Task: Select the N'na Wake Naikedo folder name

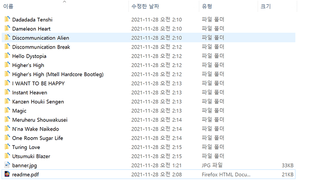Action: pos(36,129)
